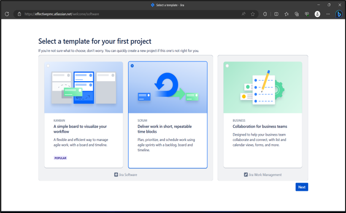Screen dimensions: 346x213
Task: Open split screen icon
Action: 276,14
